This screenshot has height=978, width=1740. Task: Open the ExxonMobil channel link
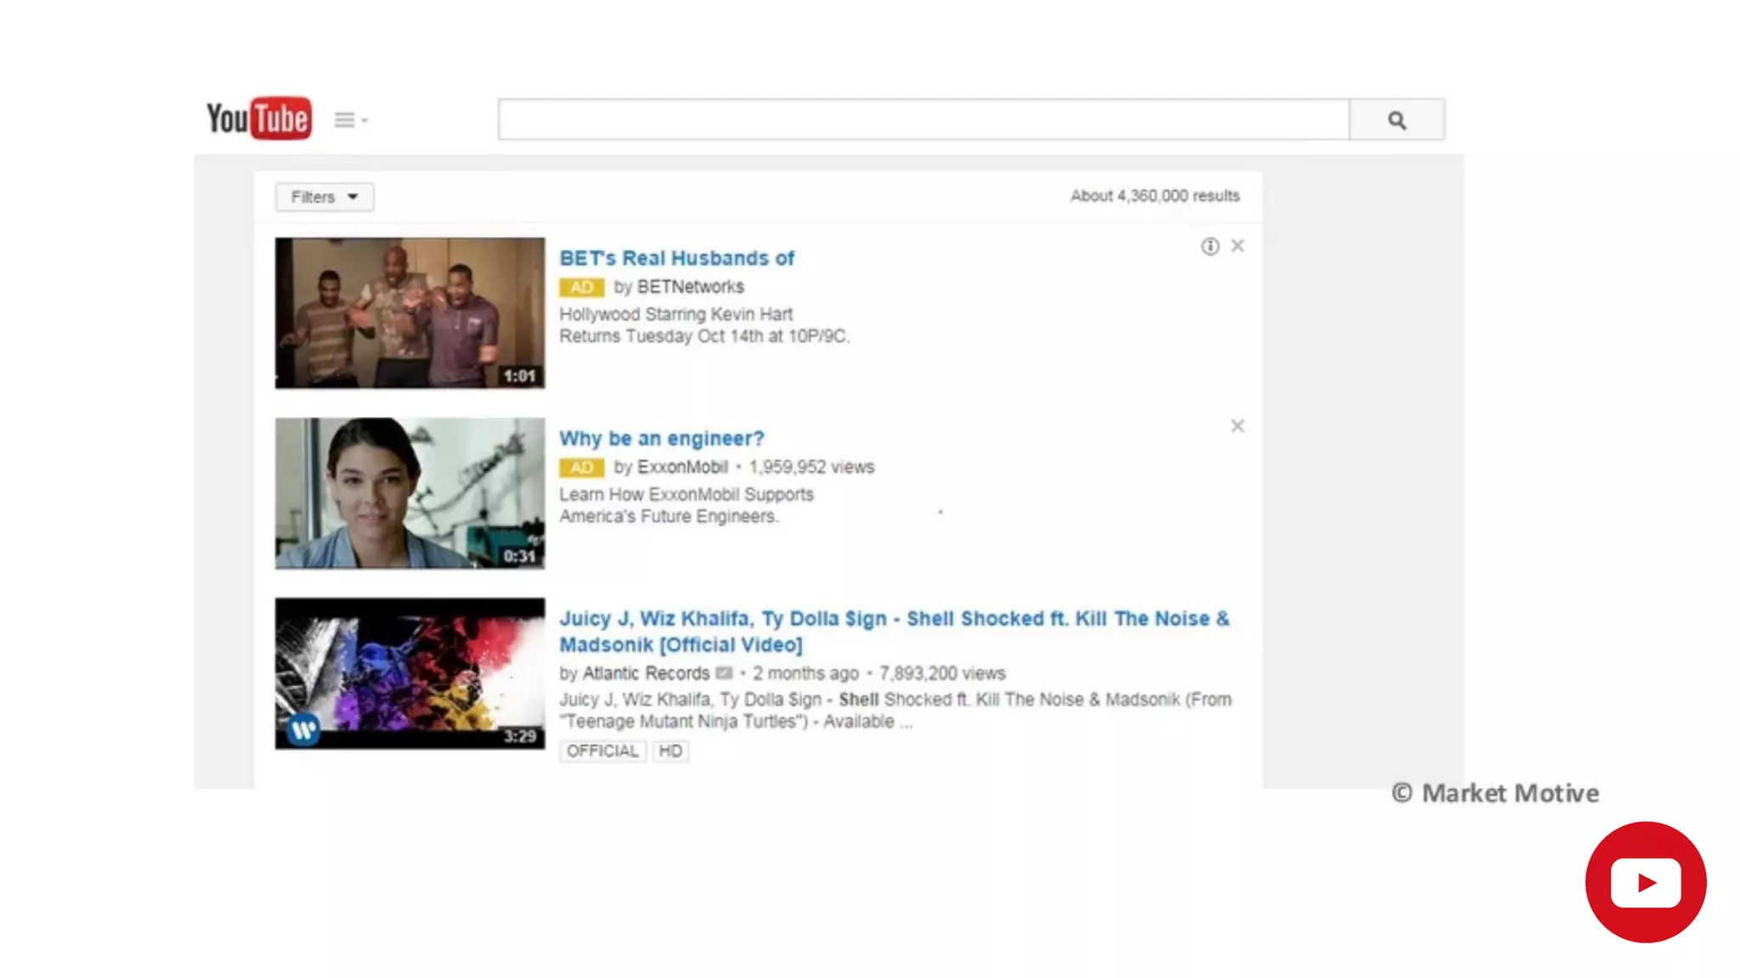pyautogui.click(x=682, y=467)
